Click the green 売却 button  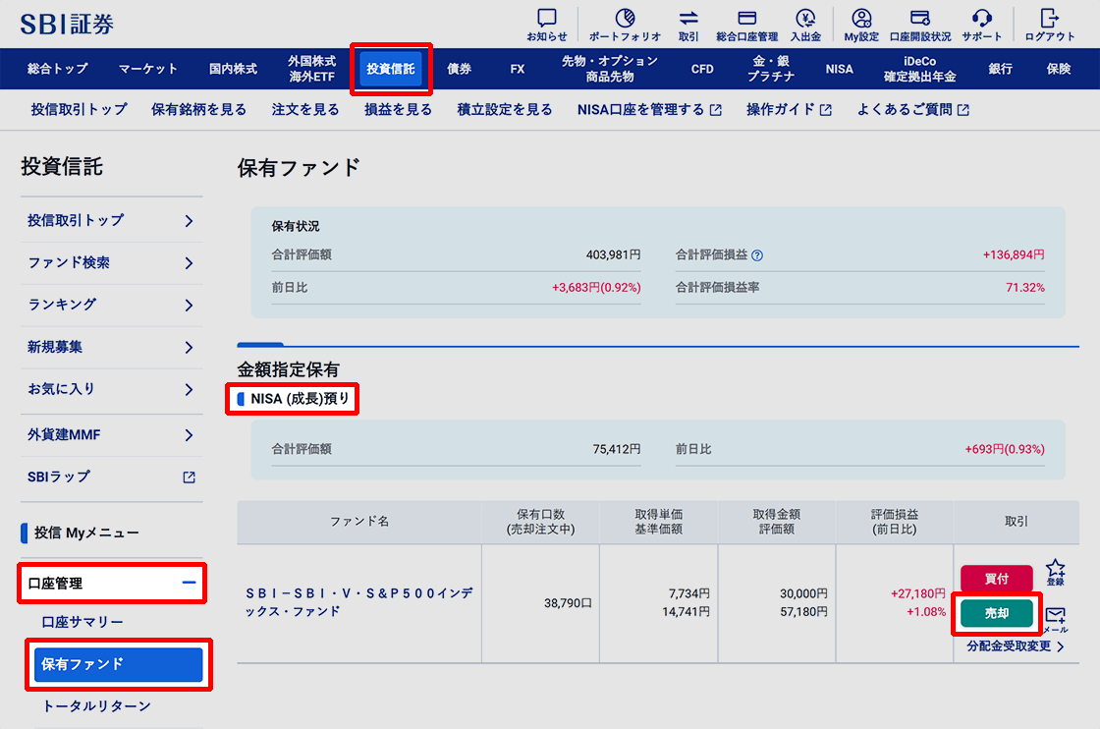click(996, 613)
